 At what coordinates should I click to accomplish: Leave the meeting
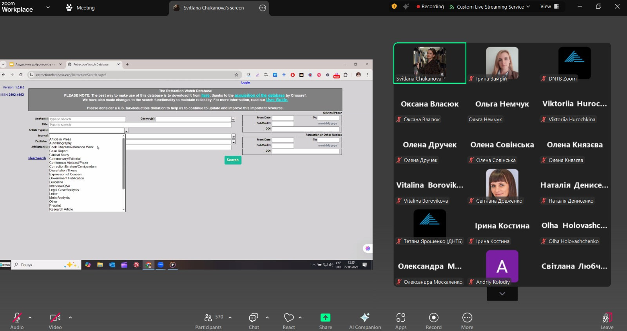pyautogui.click(x=607, y=320)
